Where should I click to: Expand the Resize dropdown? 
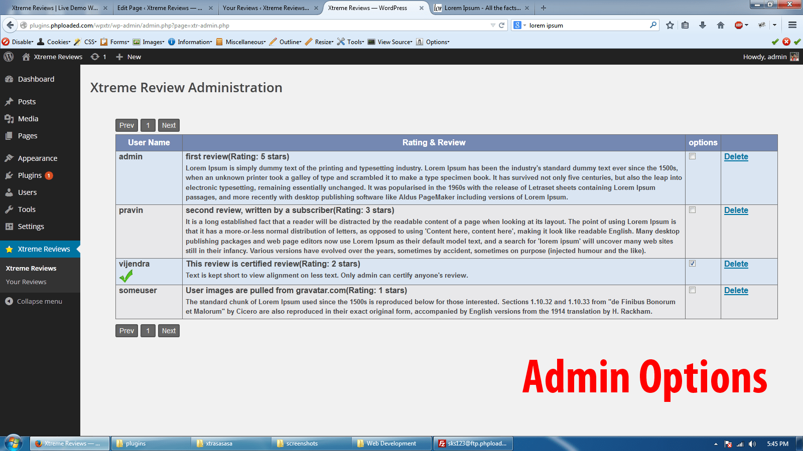(x=319, y=42)
